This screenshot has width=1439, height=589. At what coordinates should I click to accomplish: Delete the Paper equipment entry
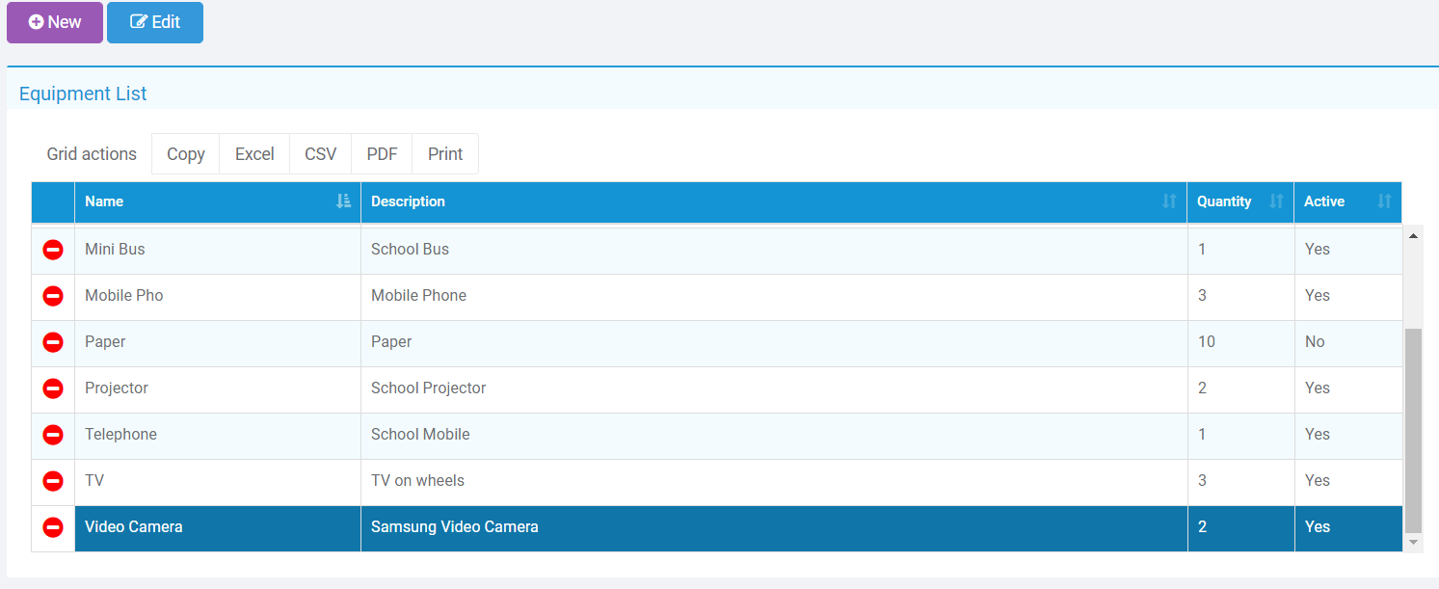[53, 342]
